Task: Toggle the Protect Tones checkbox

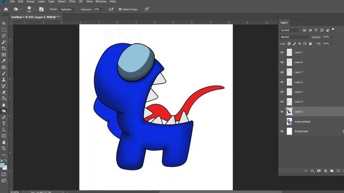Action: (x=120, y=10)
